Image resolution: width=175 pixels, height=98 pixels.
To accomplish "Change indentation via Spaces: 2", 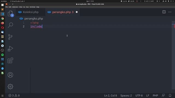I will [126, 96].
